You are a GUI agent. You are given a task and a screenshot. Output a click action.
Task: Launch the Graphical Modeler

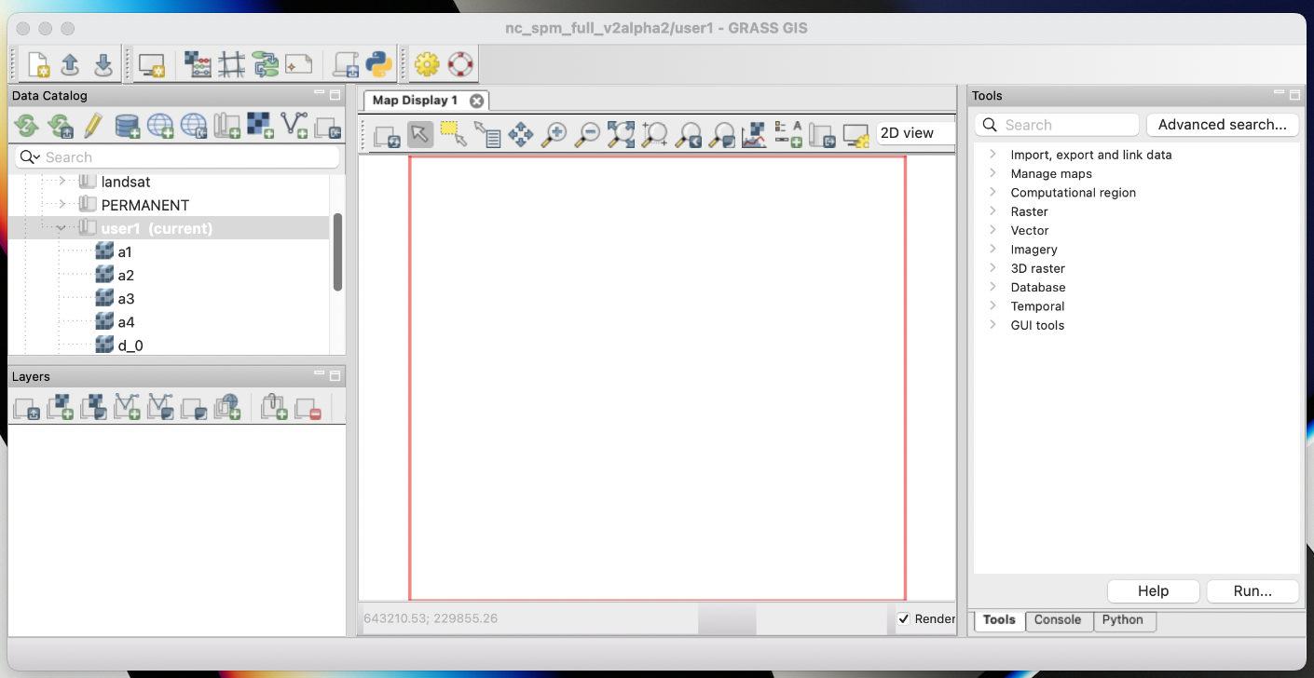[x=265, y=64]
